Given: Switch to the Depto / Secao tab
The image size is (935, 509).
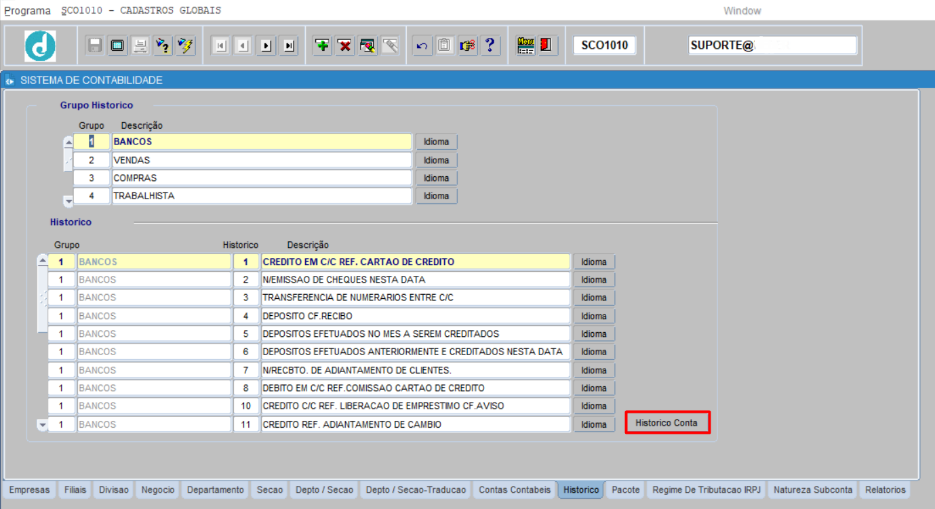Looking at the screenshot, I should coord(325,490).
